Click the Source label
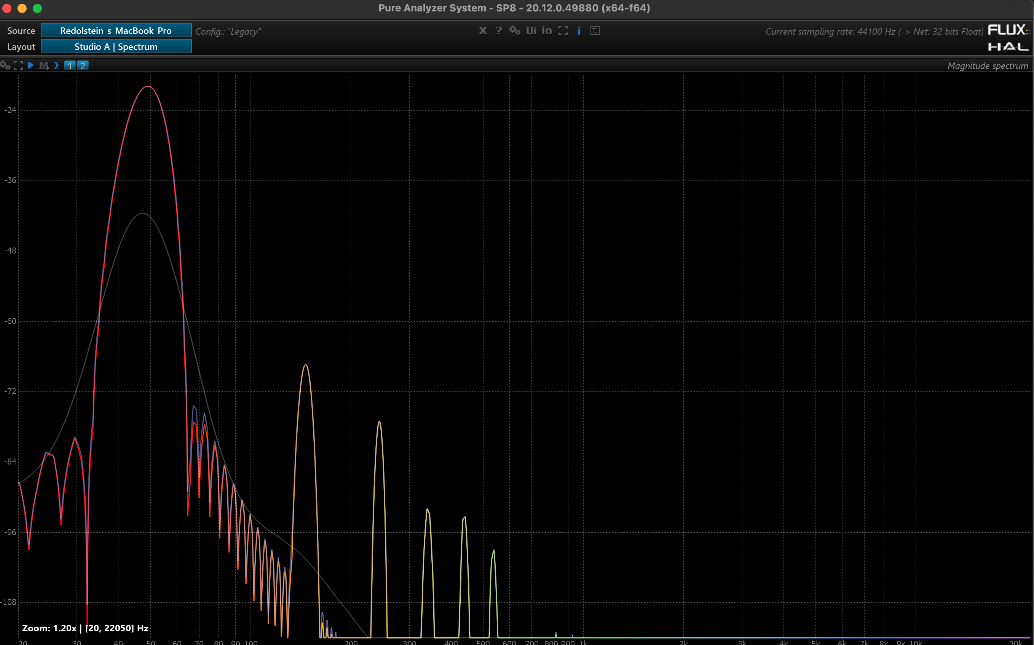The width and height of the screenshot is (1034, 645). click(21, 31)
